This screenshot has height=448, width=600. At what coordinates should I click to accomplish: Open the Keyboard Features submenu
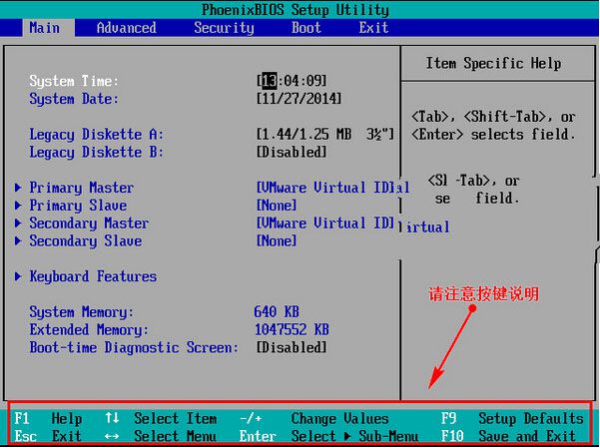(93, 276)
